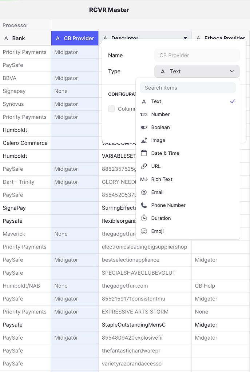Click the checkmark next to Text
250x372 pixels.
(233, 101)
